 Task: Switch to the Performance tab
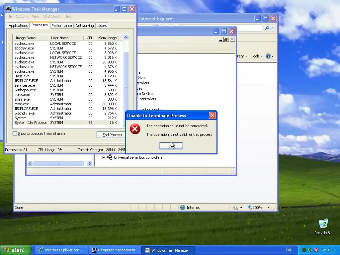click(61, 26)
